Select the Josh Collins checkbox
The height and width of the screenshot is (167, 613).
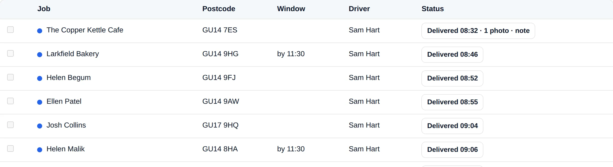(x=10, y=125)
